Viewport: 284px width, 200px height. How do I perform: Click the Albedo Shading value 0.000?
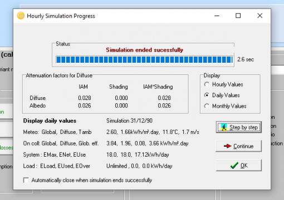pyautogui.click(x=121, y=106)
